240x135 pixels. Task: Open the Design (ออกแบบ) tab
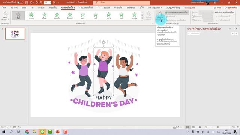click(x=41, y=7)
